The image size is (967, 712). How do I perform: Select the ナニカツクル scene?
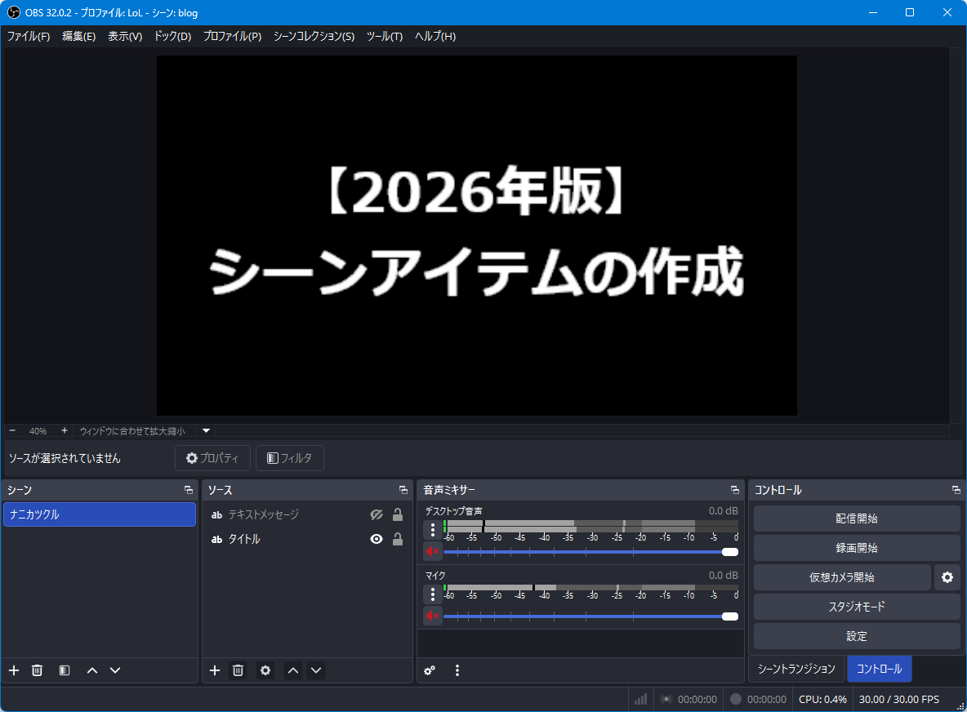(x=100, y=514)
